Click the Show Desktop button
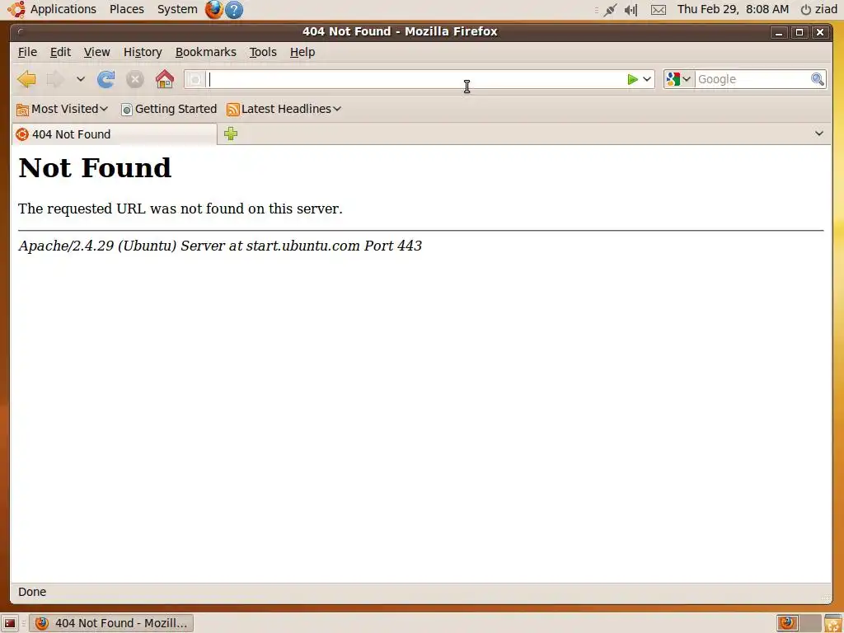This screenshot has width=844, height=633. [x=10, y=623]
